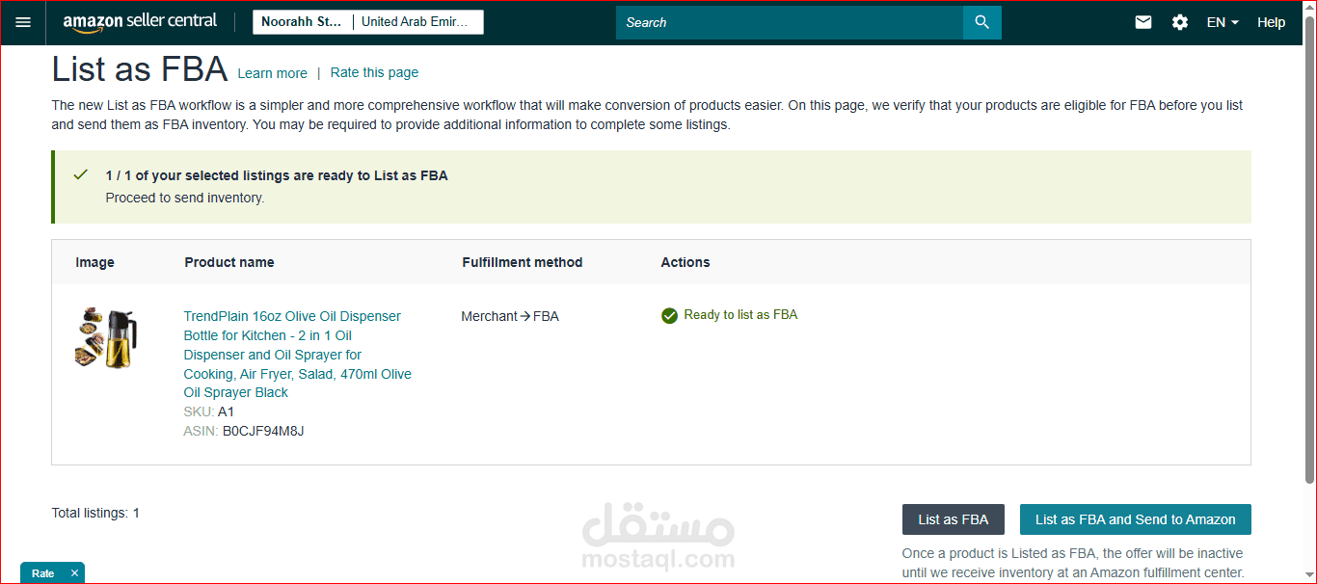Click the olive oil dispenser product thumbnail
The height and width of the screenshot is (584, 1317).
106,337
